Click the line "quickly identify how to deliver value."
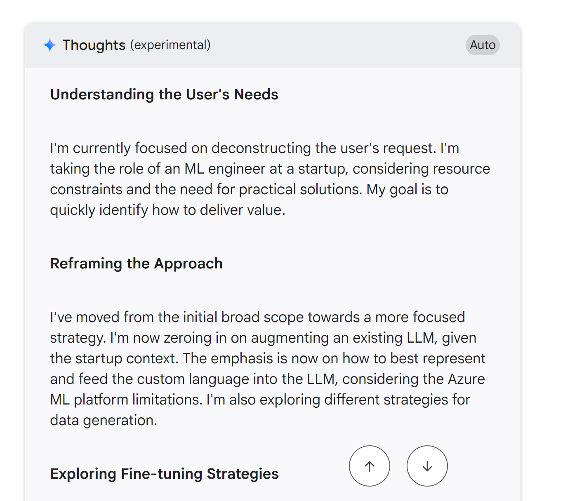Image resolution: width=563 pixels, height=501 pixels. coord(167,210)
